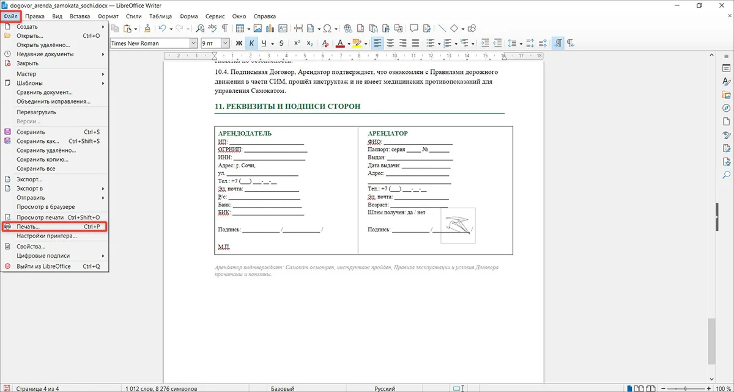Click the undo arrow icon
Viewport: 734px width, 392px height.
[x=162, y=28]
